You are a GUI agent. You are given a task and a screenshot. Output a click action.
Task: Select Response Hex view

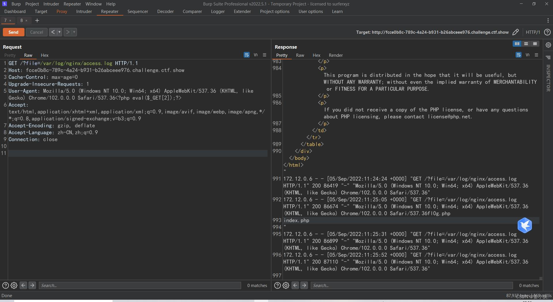point(317,55)
